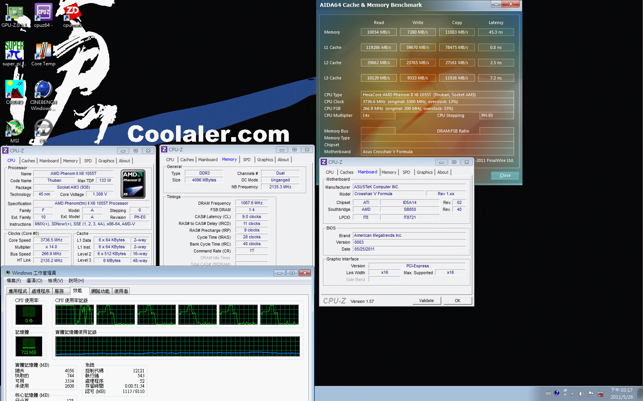This screenshot has height=401, width=643.
Task: Open 網路功能 tab in Task Manager
Action: coord(101,291)
